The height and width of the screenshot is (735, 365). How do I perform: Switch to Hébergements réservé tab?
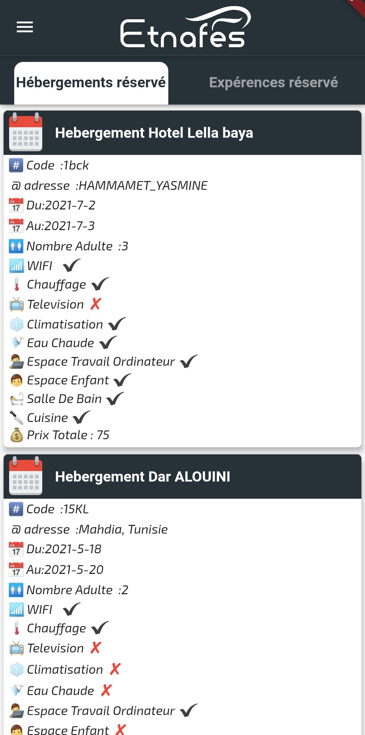[x=91, y=83]
